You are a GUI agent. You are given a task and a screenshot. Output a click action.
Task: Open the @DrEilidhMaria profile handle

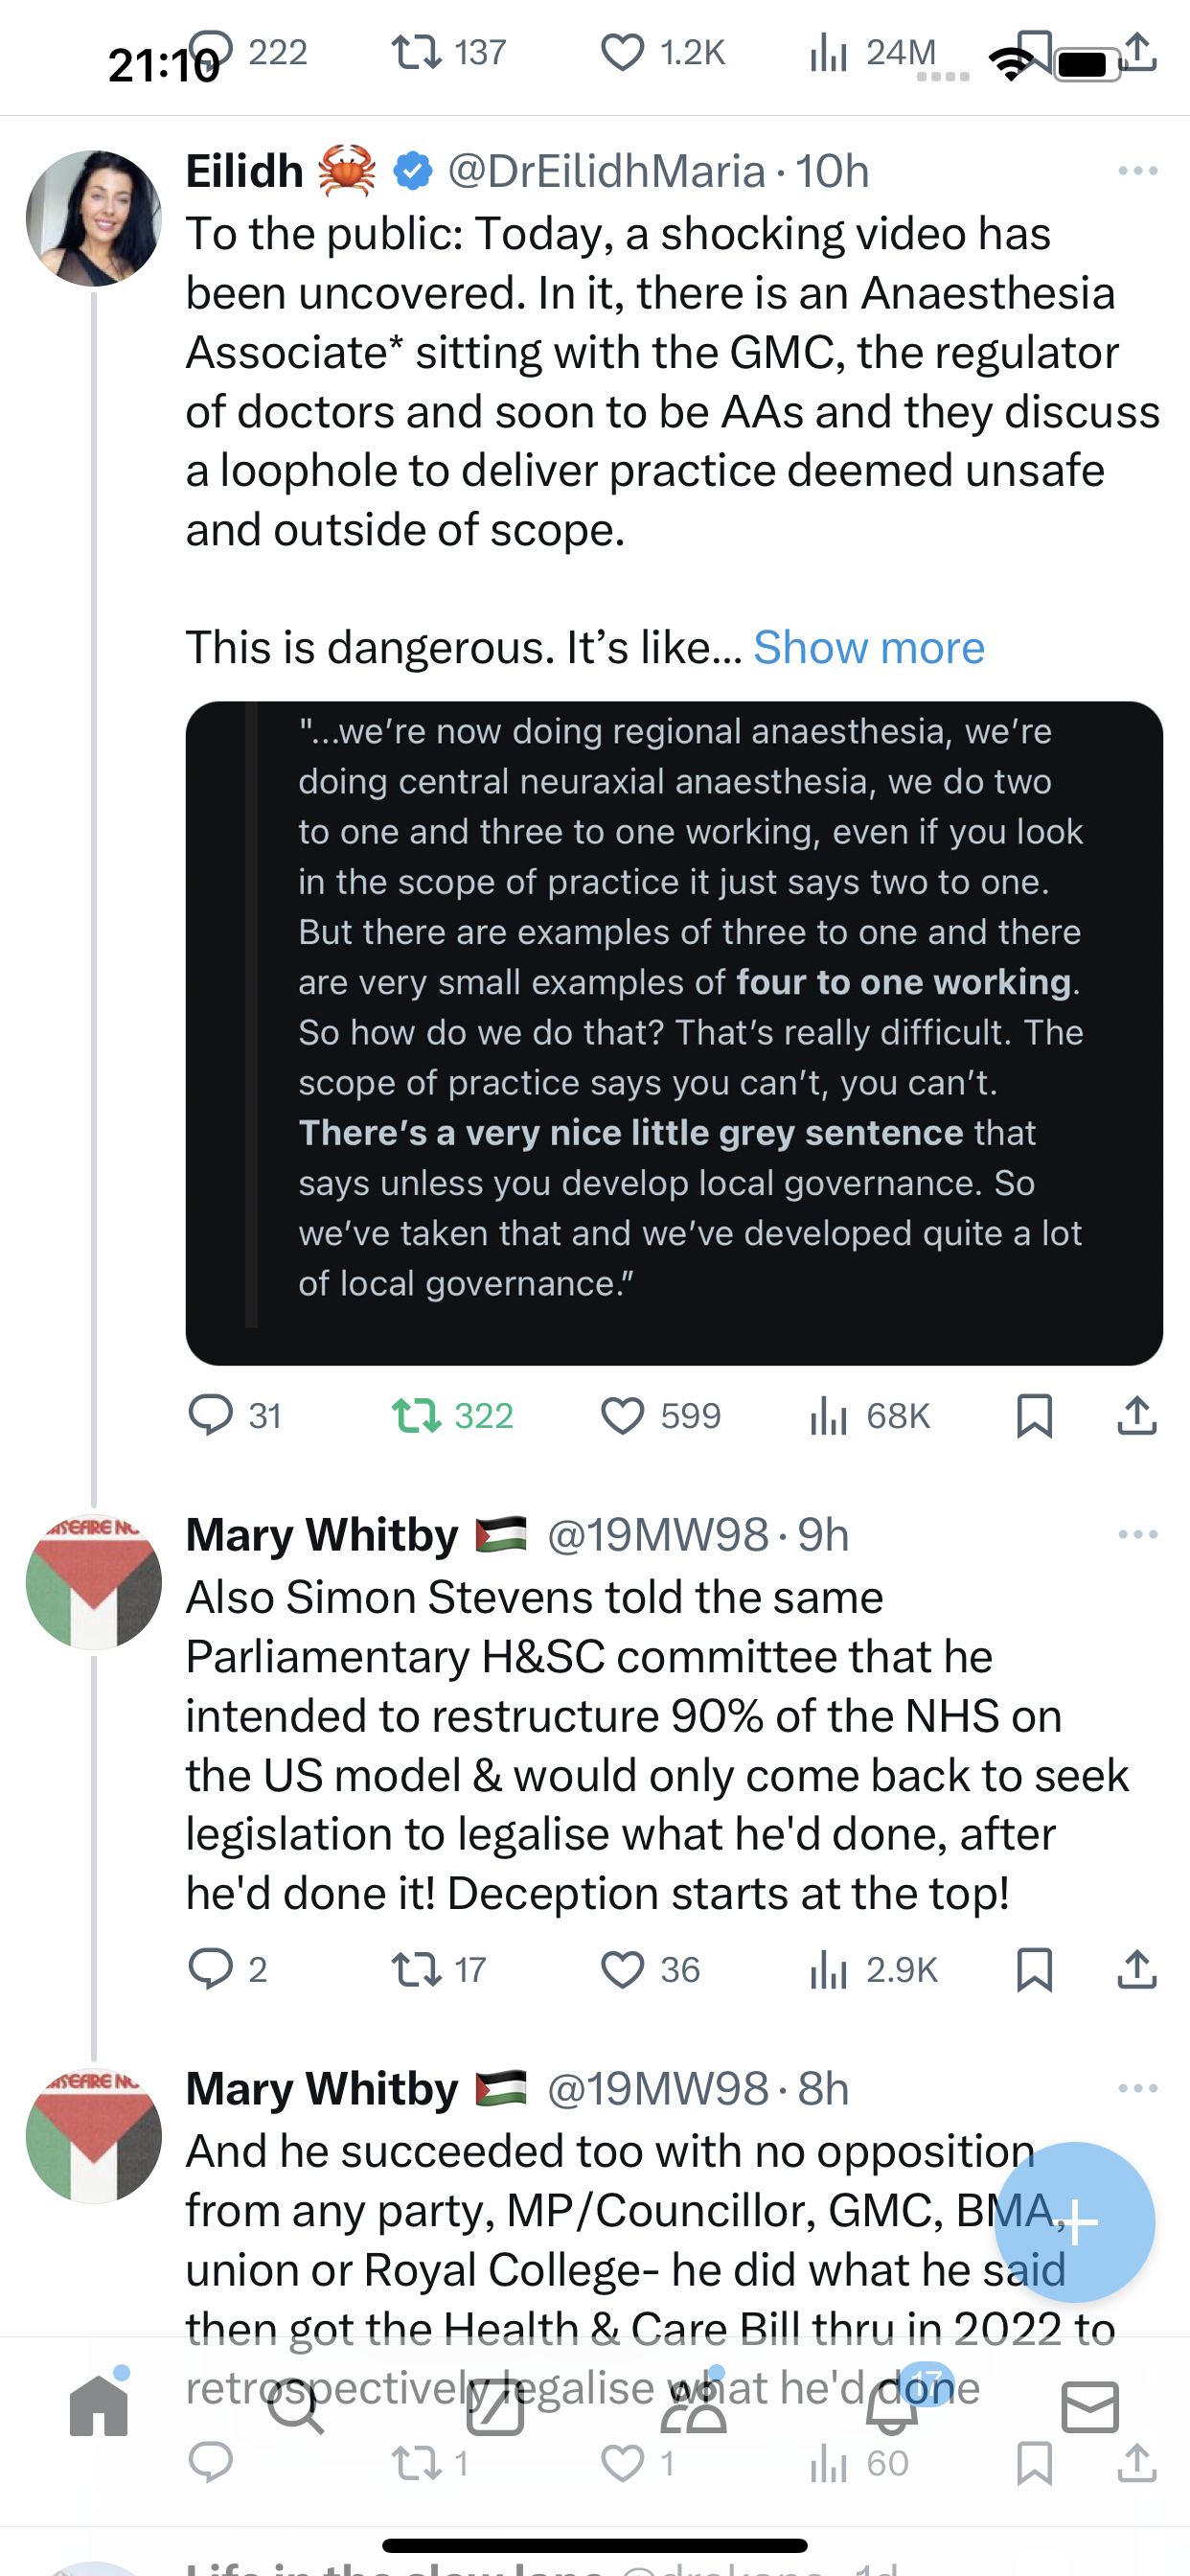pyautogui.click(x=606, y=171)
